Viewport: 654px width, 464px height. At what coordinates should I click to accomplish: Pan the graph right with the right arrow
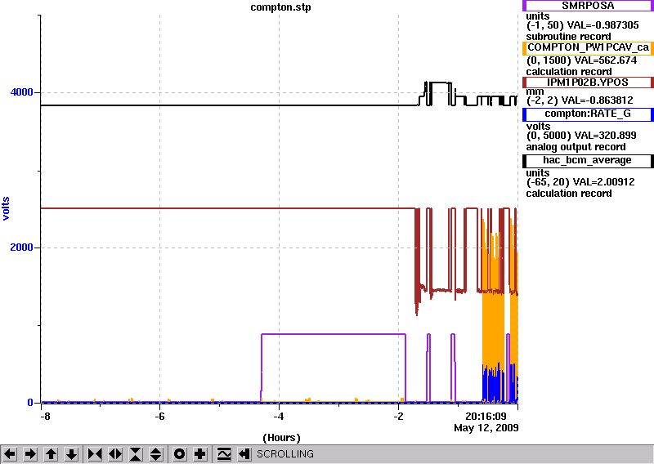[30, 453]
